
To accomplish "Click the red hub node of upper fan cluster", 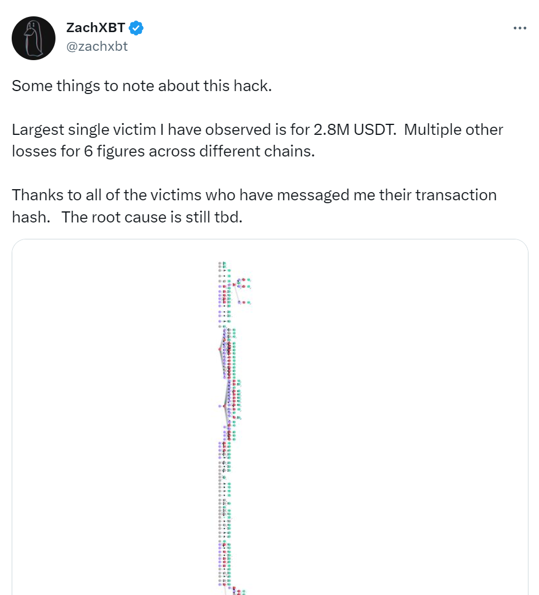I will pos(220,349).
